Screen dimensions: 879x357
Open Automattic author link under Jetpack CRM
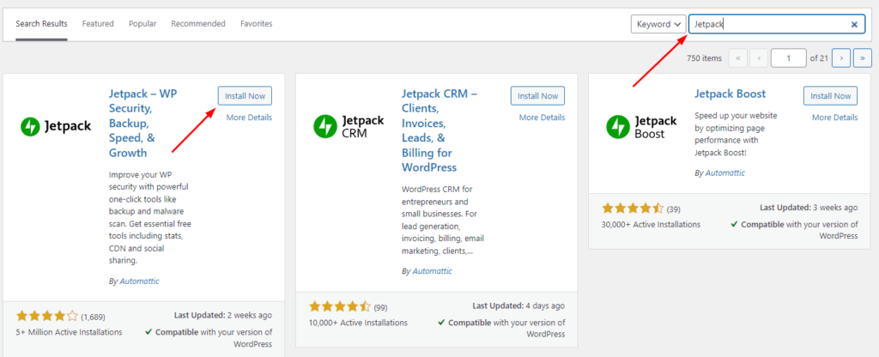tap(433, 271)
